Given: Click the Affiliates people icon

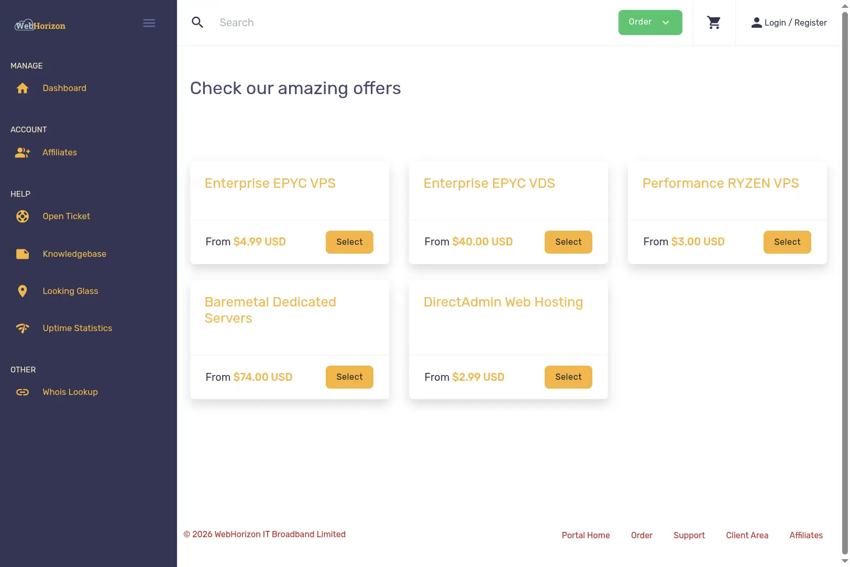Looking at the screenshot, I should click(x=23, y=153).
